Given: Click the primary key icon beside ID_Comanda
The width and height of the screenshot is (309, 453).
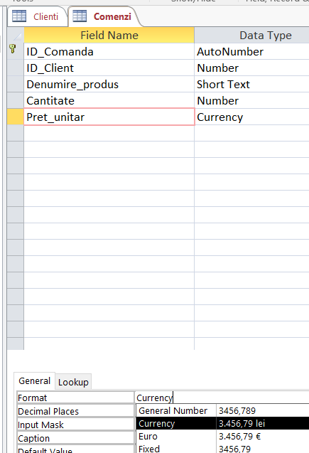Looking at the screenshot, I should click(x=12, y=48).
